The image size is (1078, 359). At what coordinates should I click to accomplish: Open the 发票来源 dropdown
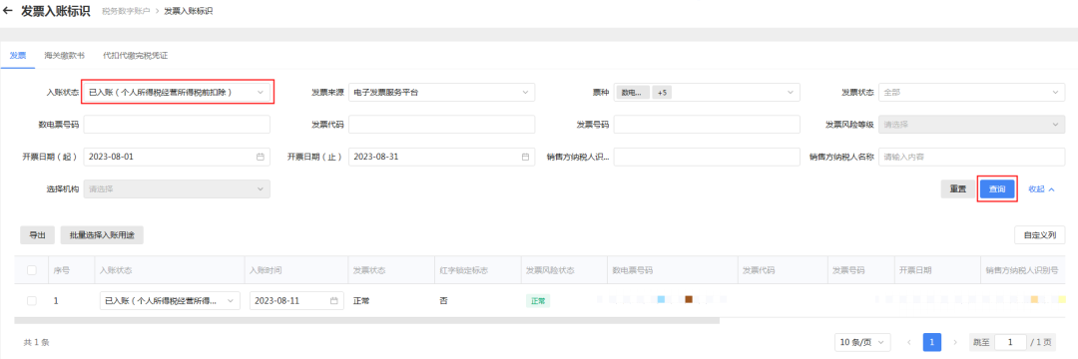442,92
